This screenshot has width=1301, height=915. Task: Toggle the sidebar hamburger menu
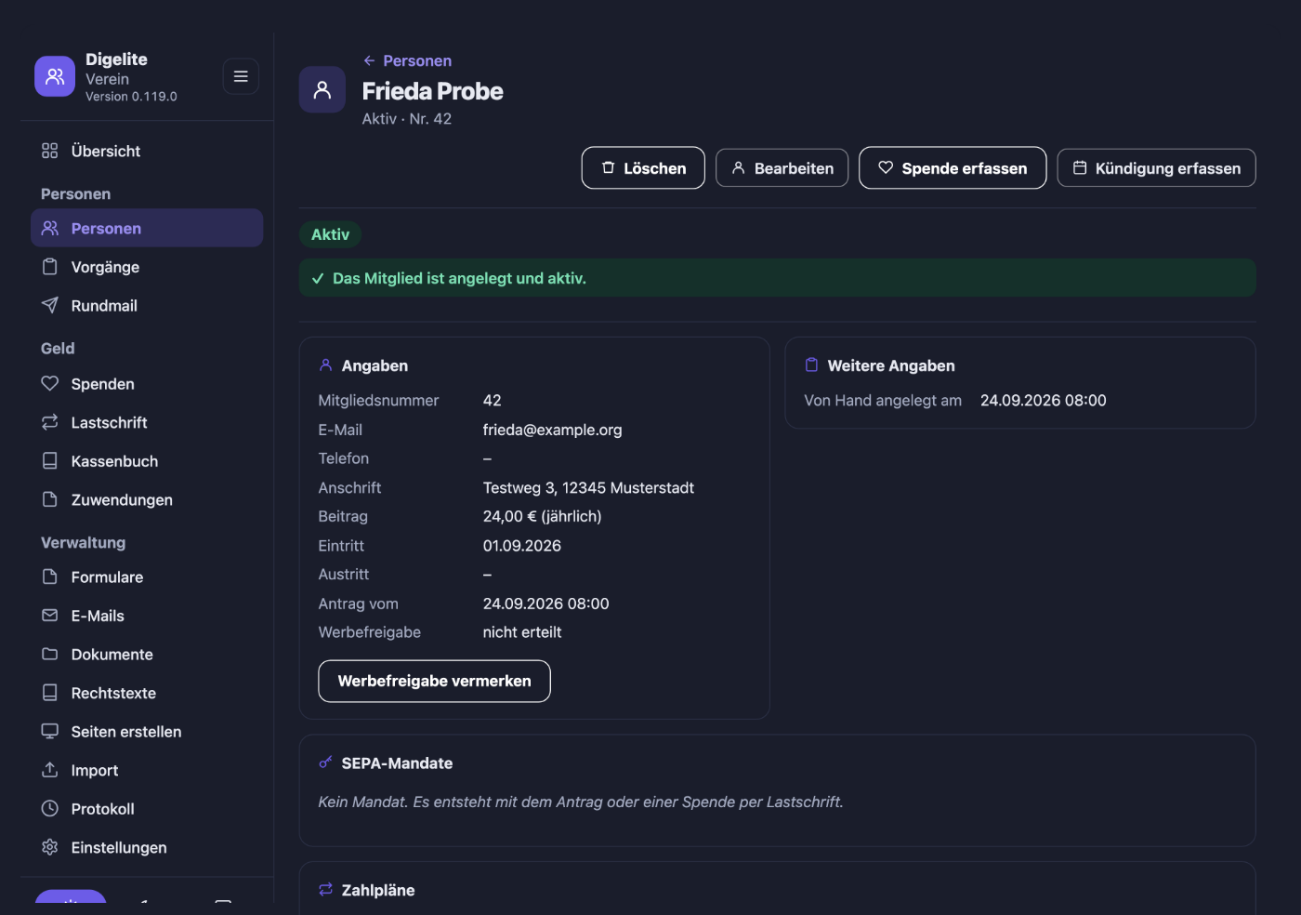241,76
